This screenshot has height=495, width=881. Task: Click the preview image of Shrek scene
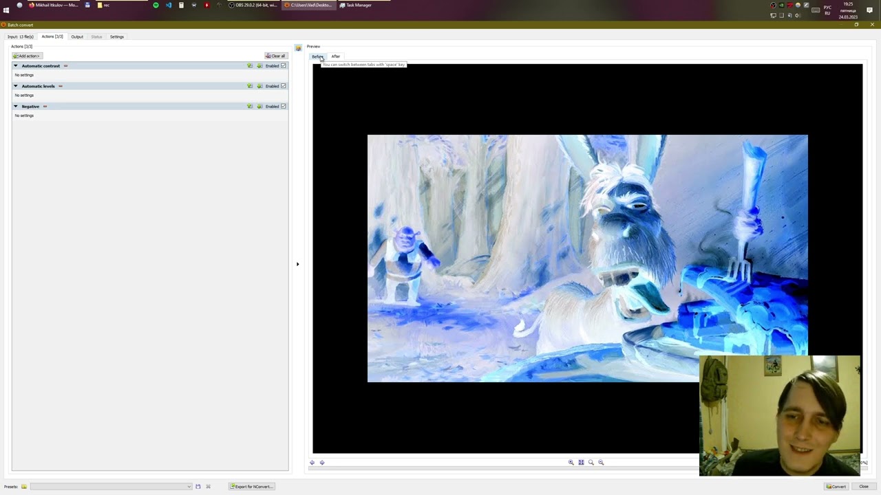click(587, 258)
